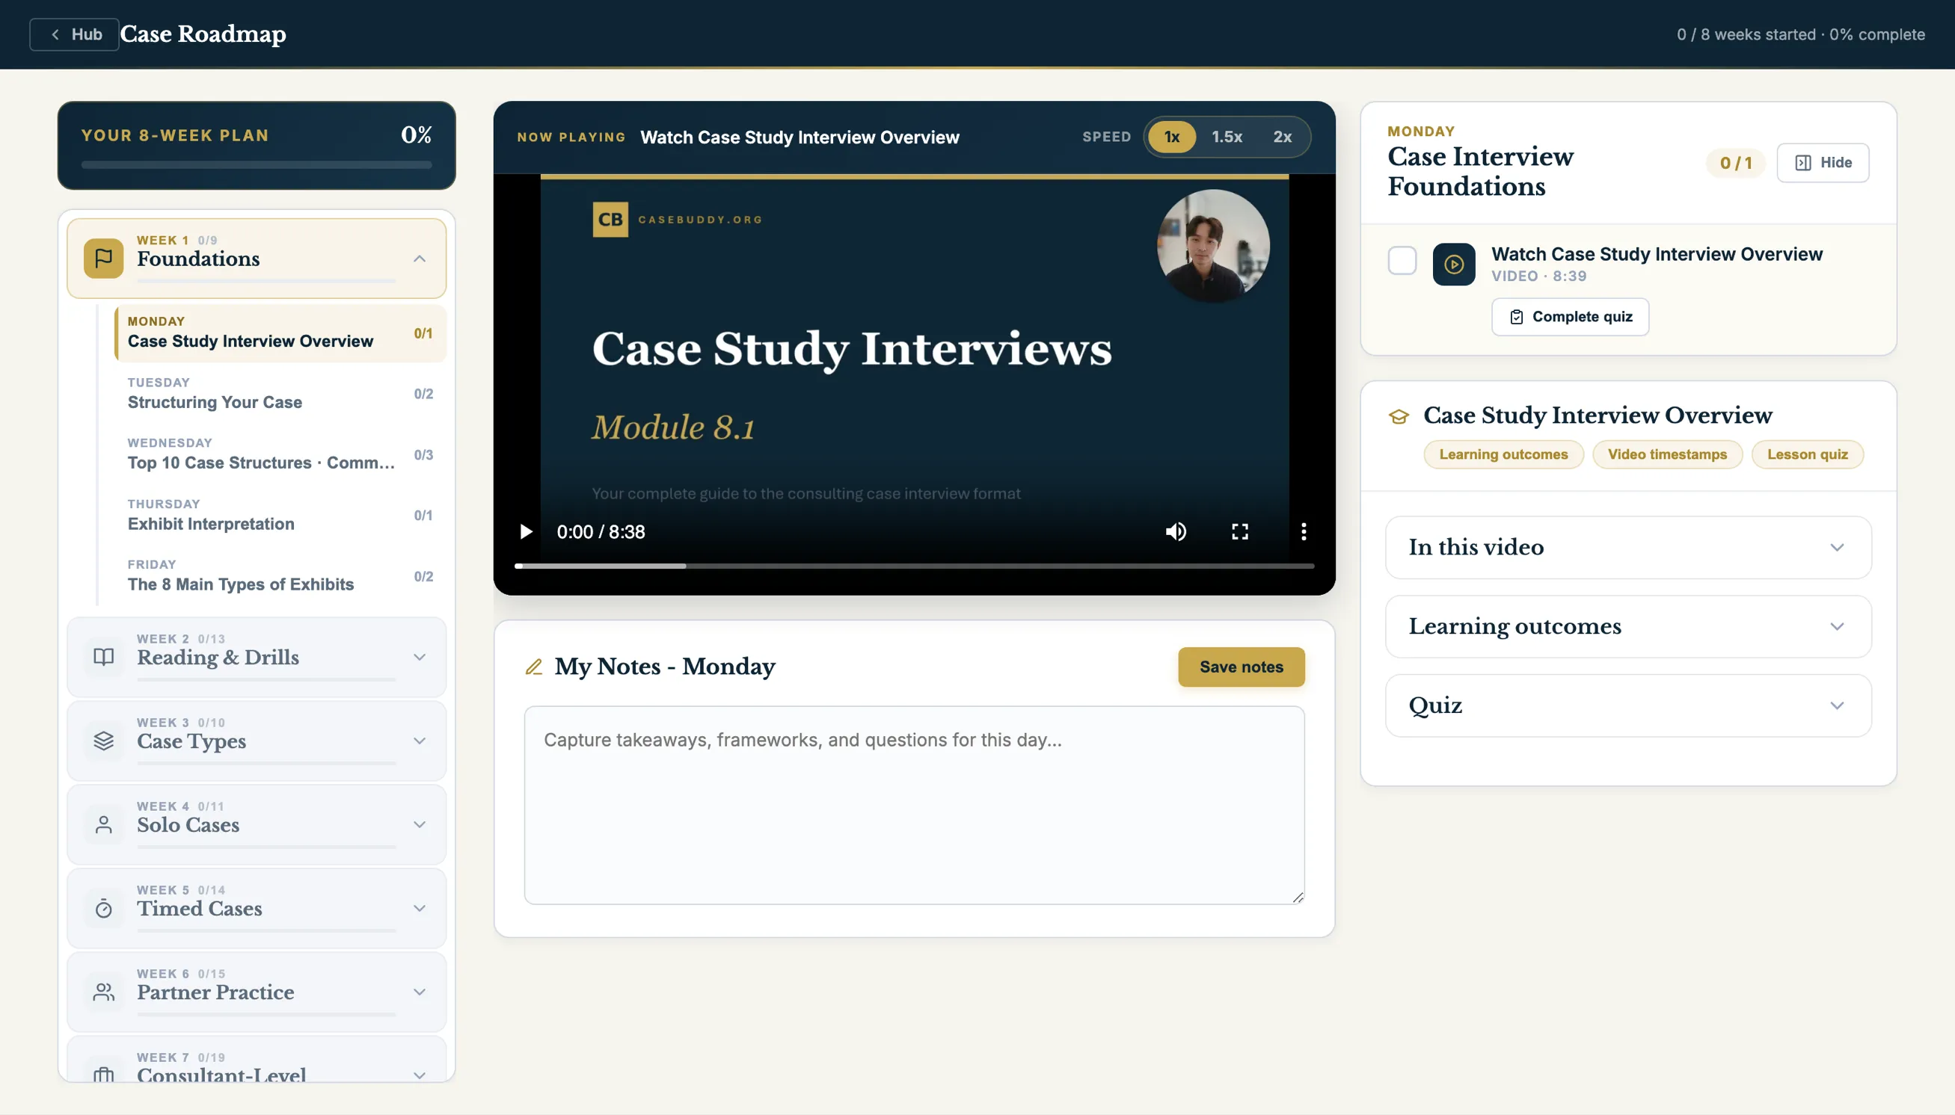Click the 8-week plan progress bar
Screen dimensions: 1955x1115
[257, 164]
